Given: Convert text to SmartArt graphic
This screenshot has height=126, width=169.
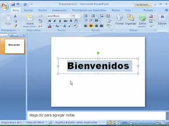Looking at the screenshot, I should 109,26.
